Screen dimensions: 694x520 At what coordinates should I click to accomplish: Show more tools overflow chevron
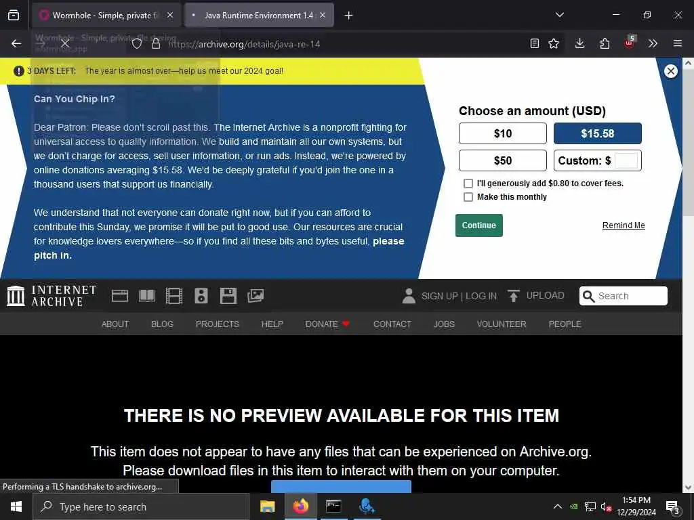tap(653, 43)
